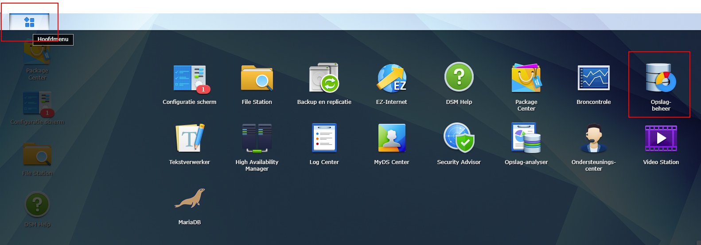Launch High Availability Manager

click(x=257, y=147)
